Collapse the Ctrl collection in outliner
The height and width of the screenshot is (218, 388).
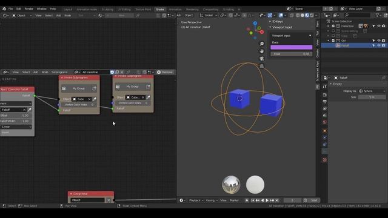[x=329, y=41]
